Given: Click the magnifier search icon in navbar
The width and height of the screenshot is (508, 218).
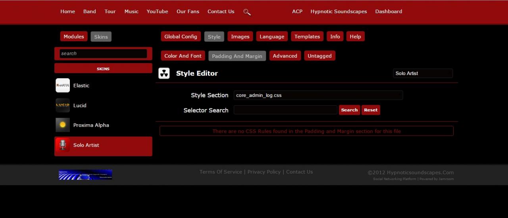Looking at the screenshot, I should tap(247, 12).
